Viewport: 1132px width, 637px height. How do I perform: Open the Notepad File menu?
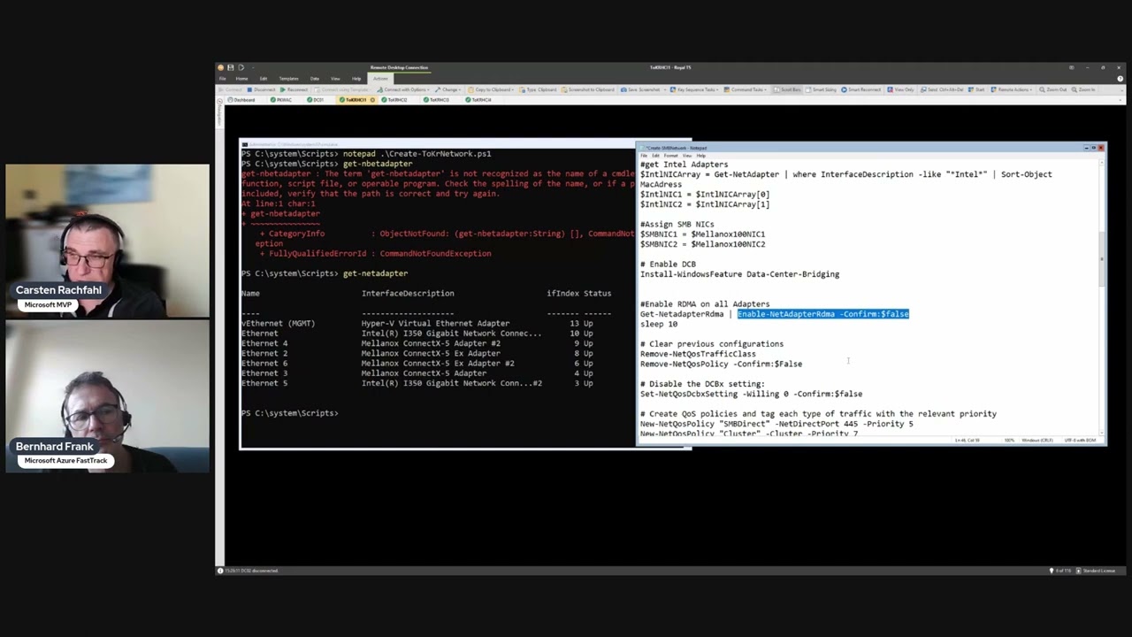click(644, 156)
